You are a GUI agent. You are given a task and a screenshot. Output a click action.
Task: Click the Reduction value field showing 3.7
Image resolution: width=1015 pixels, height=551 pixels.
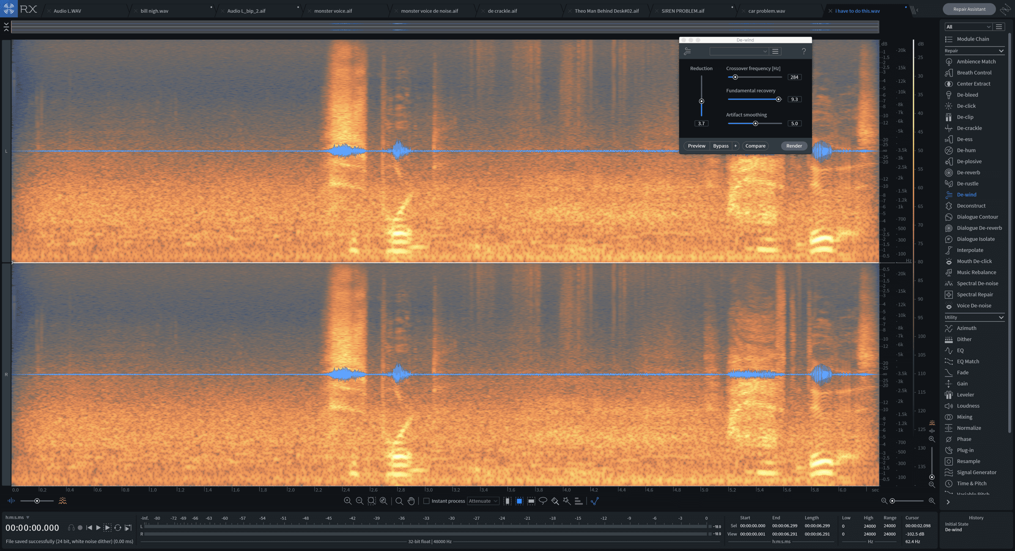pyautogui.click(x=701, y=123)
